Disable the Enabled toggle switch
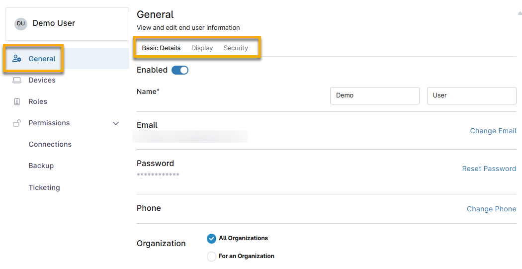 tap(179, 70)
